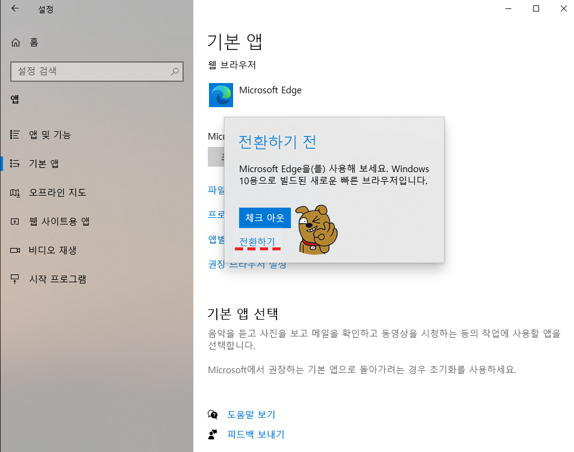Viewport: 574px width, 452px height.
Task: Go back using the arrow icon
Action: (15, 8)
